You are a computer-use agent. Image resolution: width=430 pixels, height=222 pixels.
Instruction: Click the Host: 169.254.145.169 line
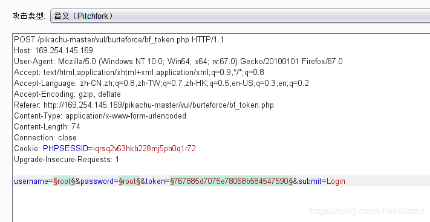pos(53,50)
